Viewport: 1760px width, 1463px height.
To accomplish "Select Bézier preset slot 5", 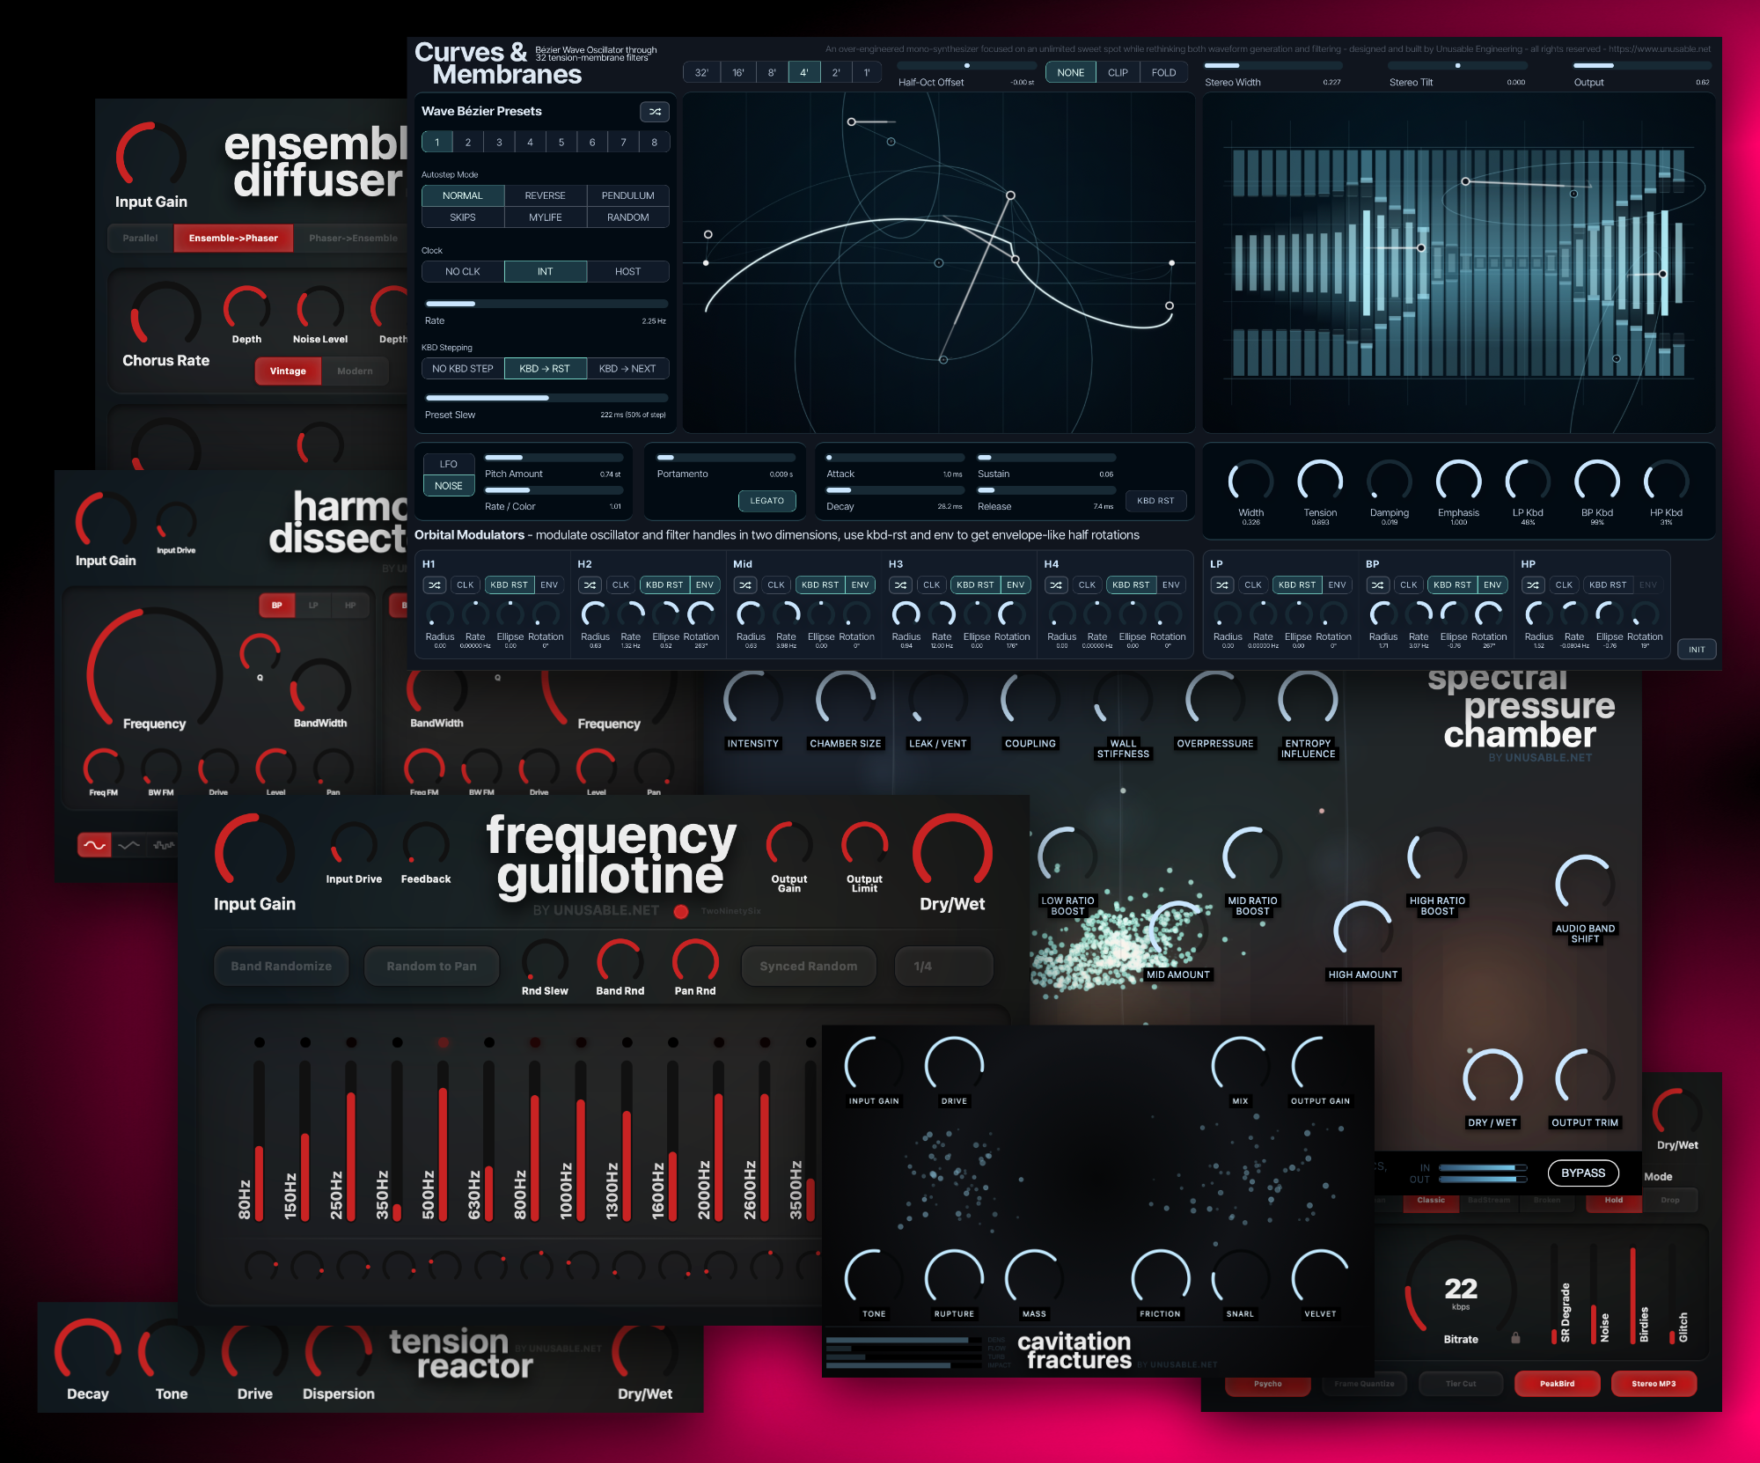I will [561, 143].
